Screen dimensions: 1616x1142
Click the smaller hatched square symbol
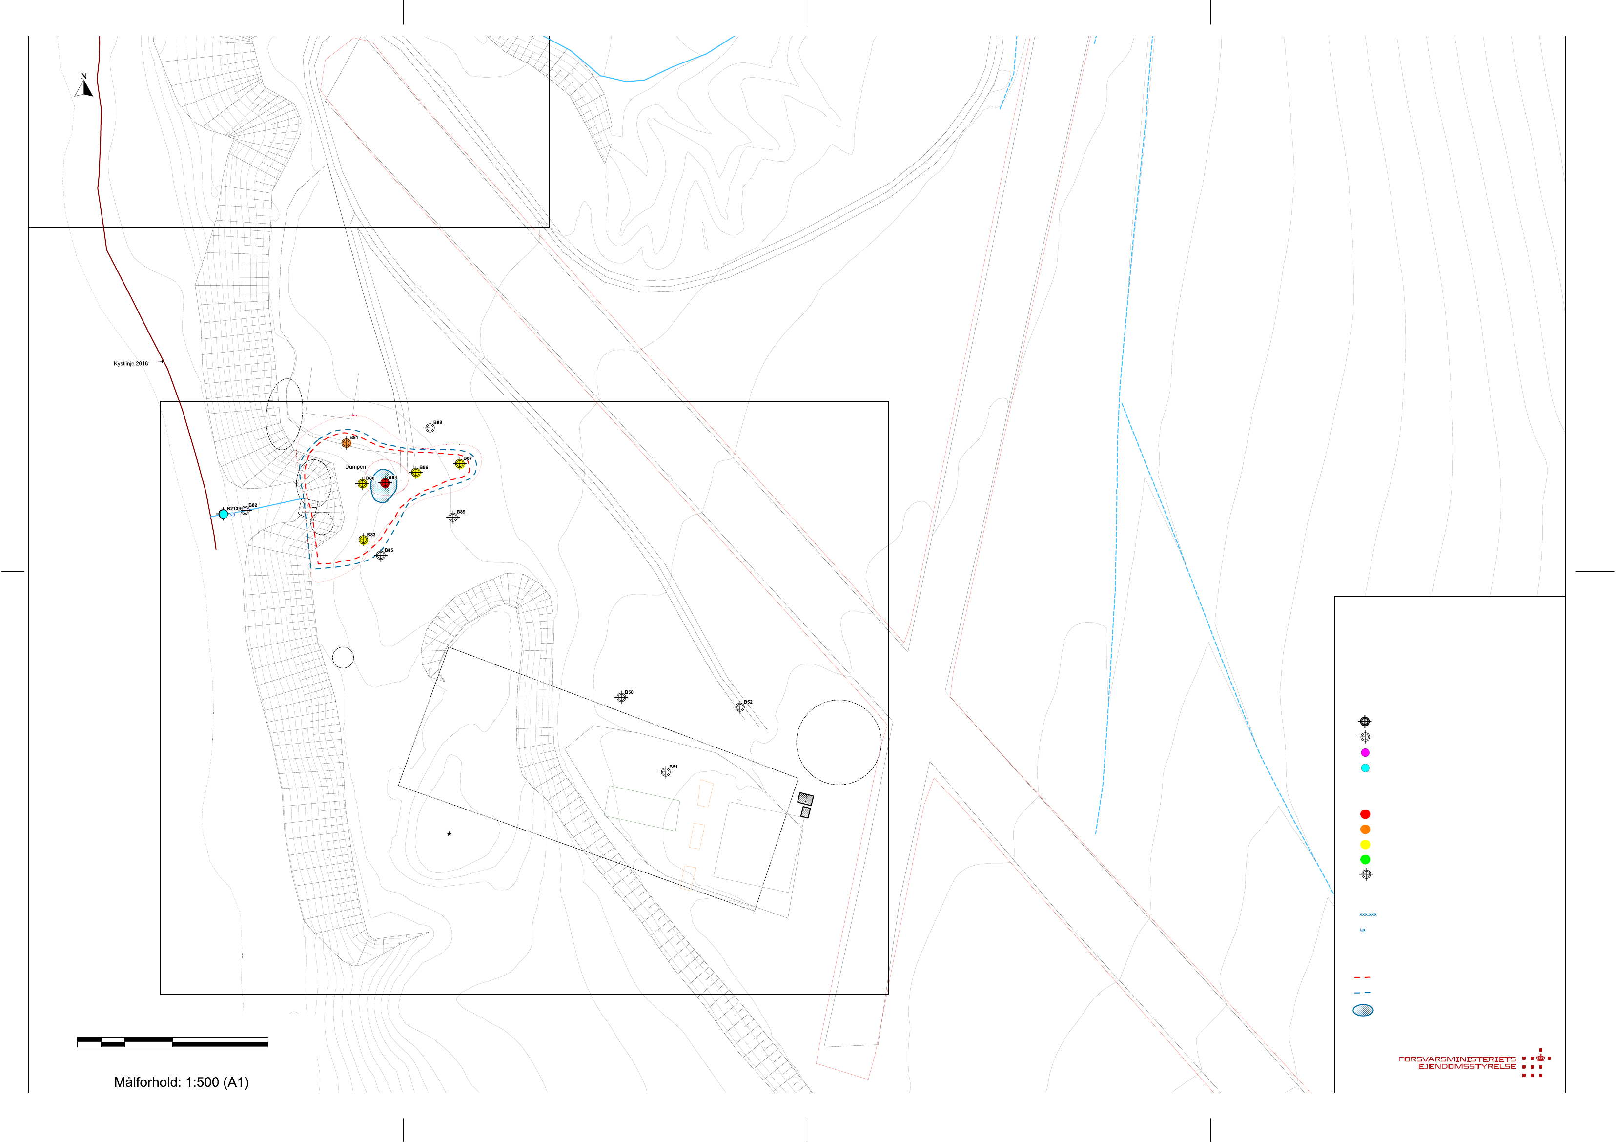pyautogui.click(x=806, y=812)
